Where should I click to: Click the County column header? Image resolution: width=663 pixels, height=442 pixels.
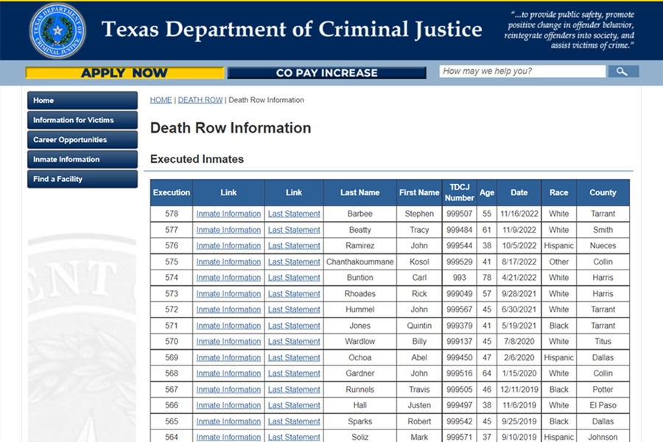click(x=603, y=192)
